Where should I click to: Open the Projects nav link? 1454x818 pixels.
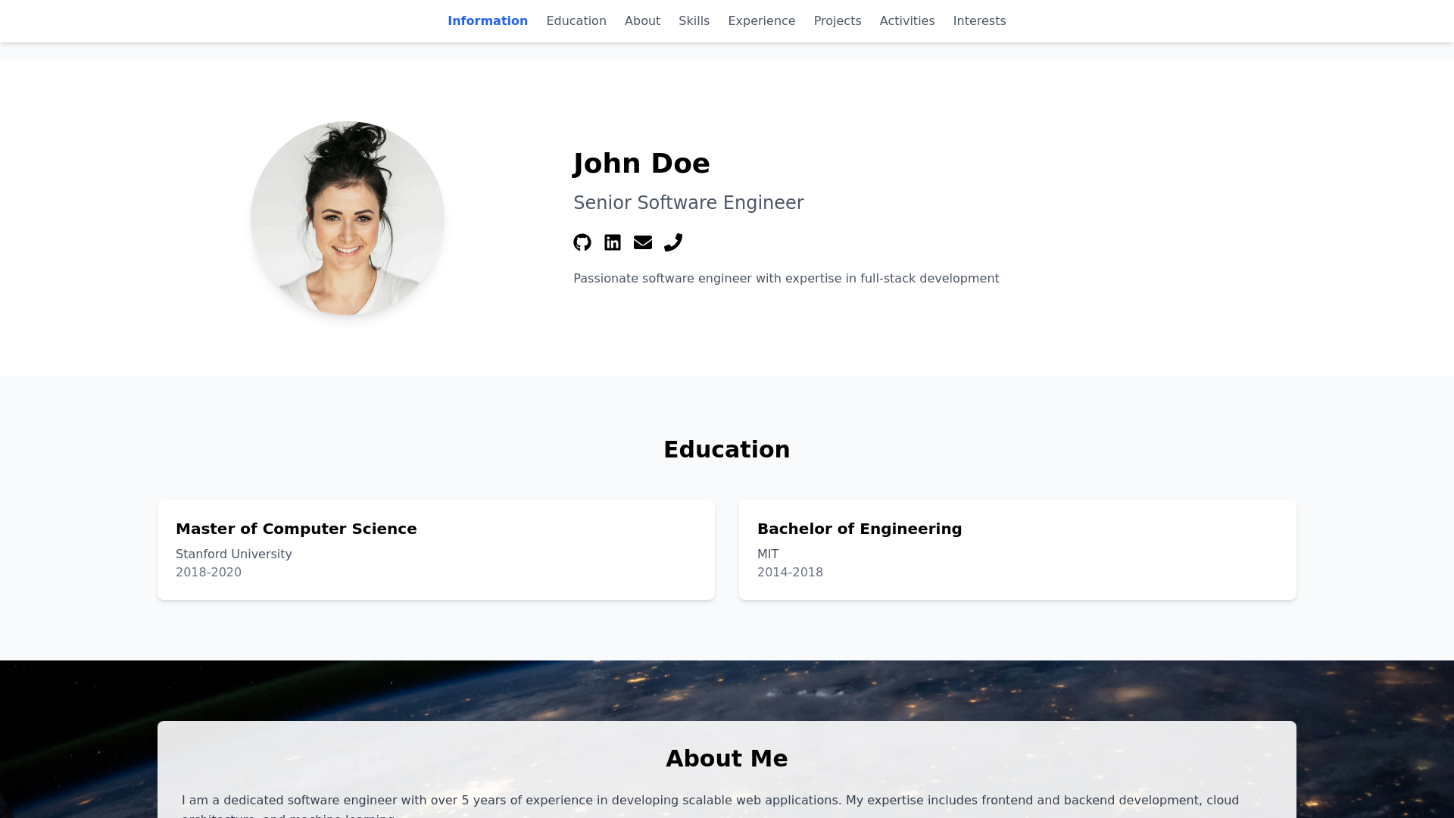[x=837, y=21]
